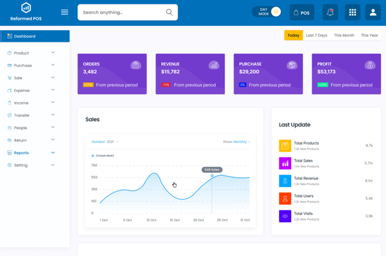Click the Purchase sidebar icon

[9, 65]
